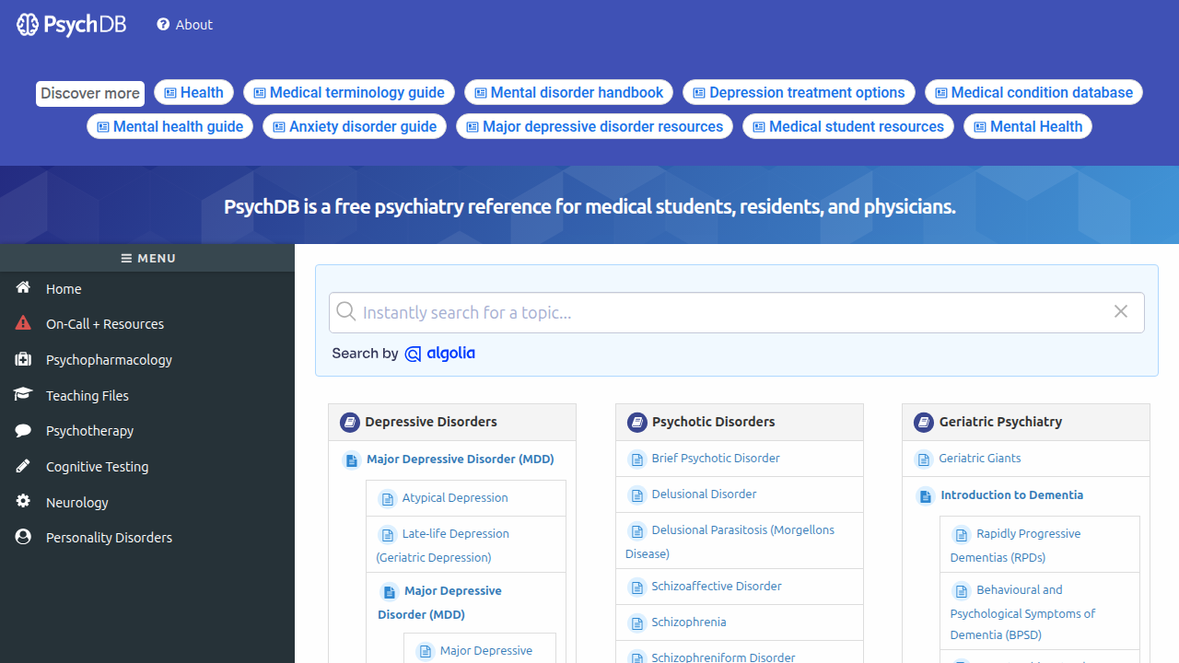Open Atypical Depression link
This screenshot has height=663, width=1179.
tap(455, 497)
